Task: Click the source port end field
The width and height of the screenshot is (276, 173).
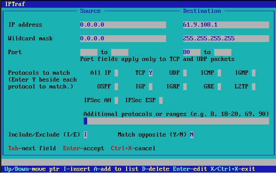Action: click(x=119, y=52)
